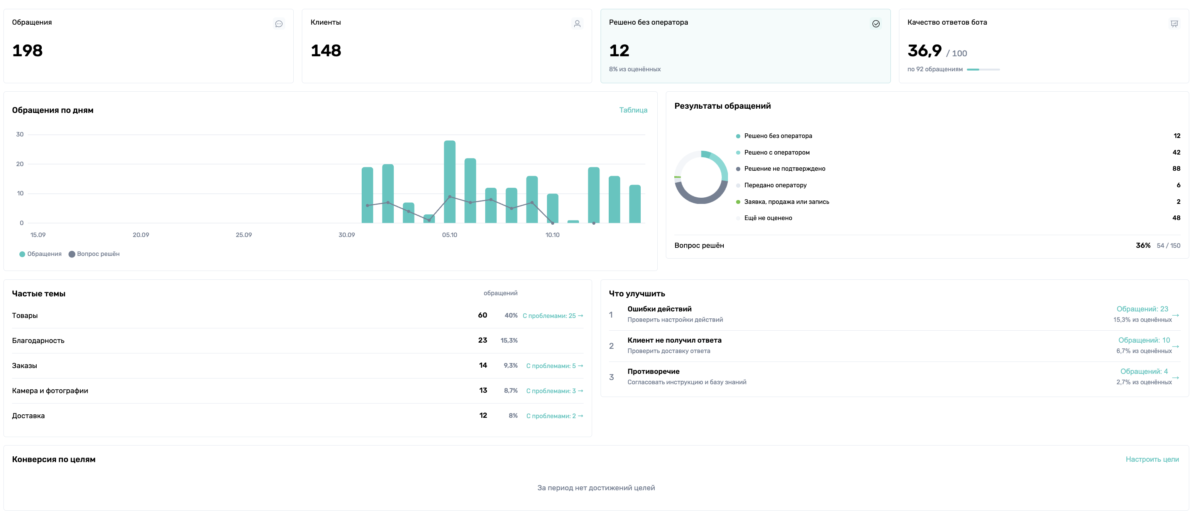Open С проблемами: 5 for Заказы
This screenshot has height=518, width=1195.
tap(554, 365)
